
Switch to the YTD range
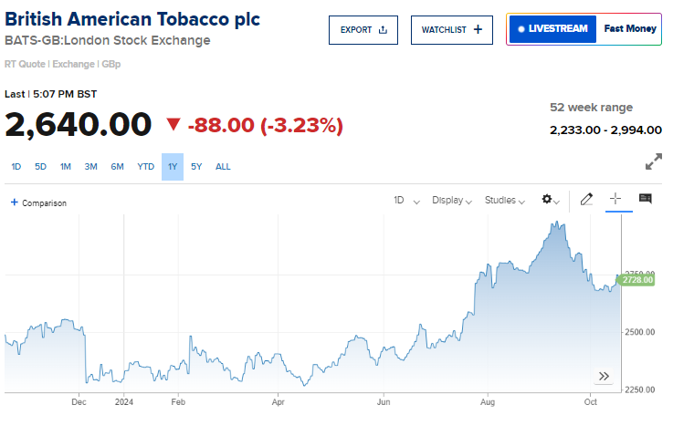click(145, 167)
